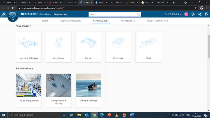
Task: Select the Mechatronic work type card
Action: [59, 47]
